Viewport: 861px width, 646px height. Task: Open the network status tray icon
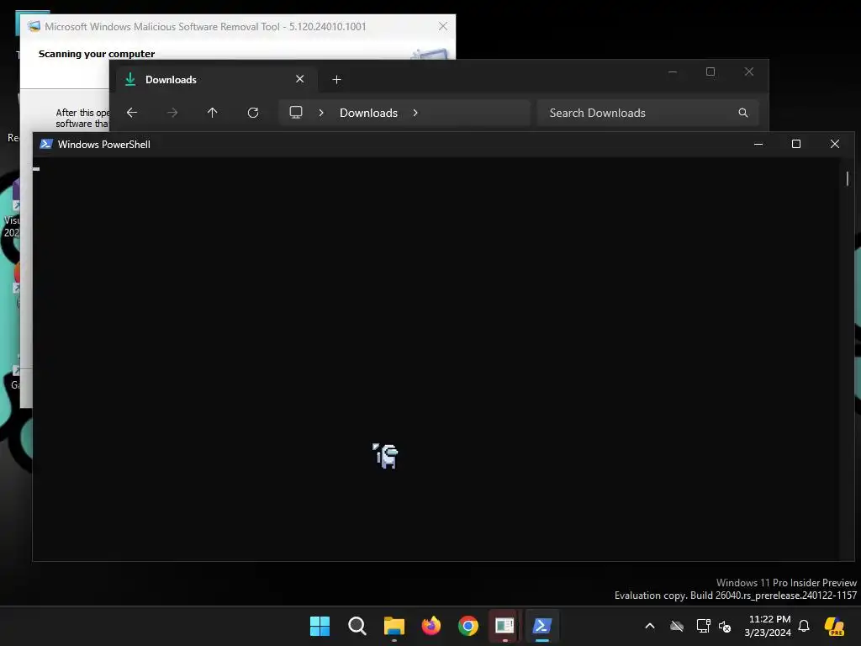tap(704, 626)
